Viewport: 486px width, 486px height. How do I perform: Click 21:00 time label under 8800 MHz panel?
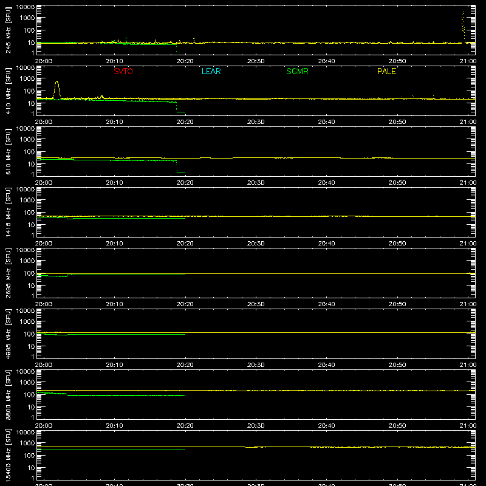point(468,426)
